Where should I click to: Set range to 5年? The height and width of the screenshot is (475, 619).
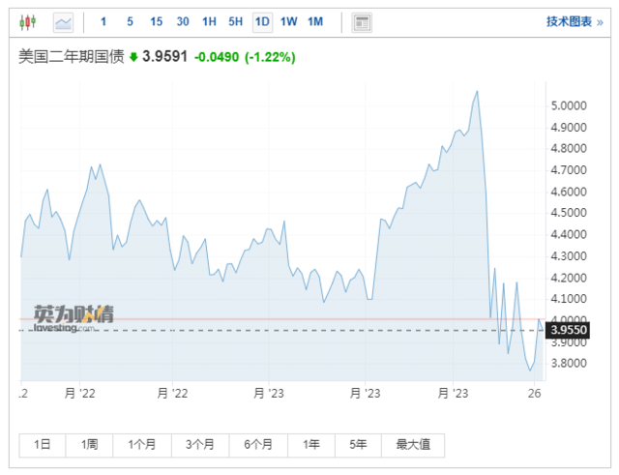point(358,445)
